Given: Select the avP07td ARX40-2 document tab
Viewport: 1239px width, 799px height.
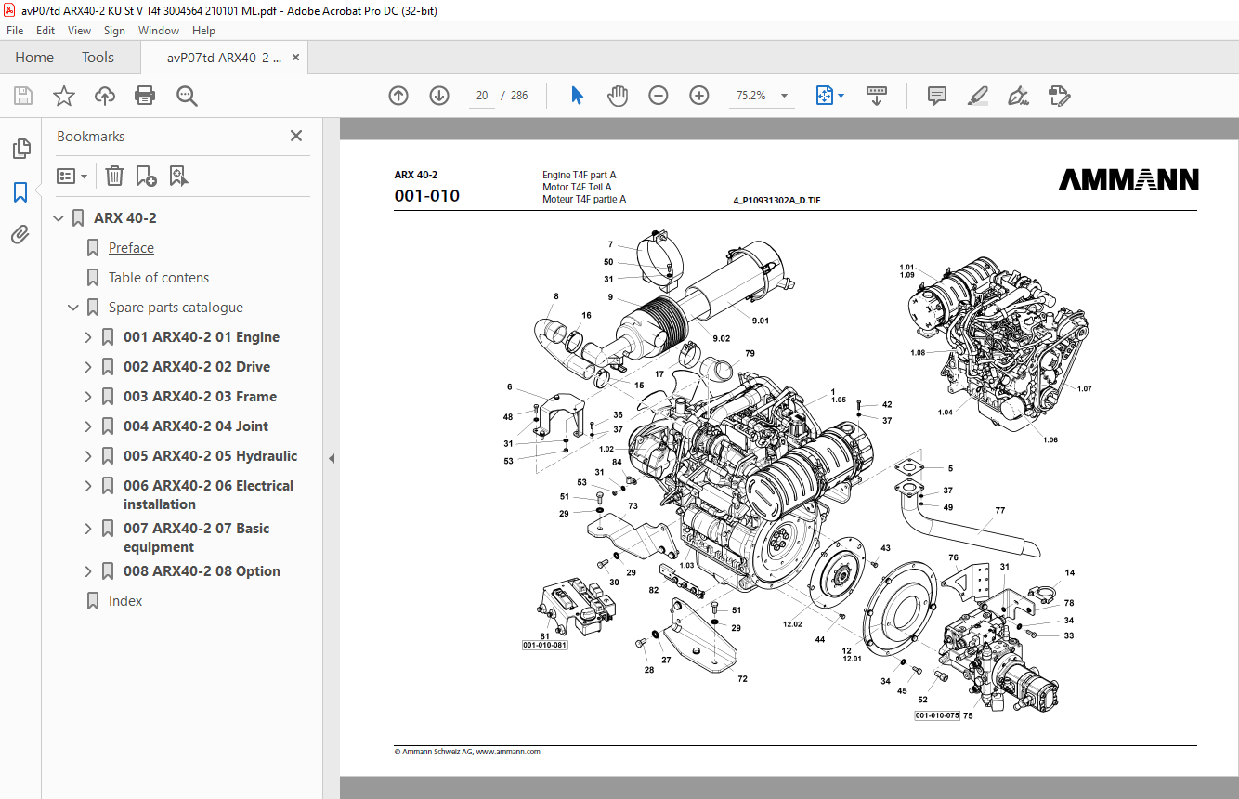Looking at the screenshot, I should pos(224,58).
